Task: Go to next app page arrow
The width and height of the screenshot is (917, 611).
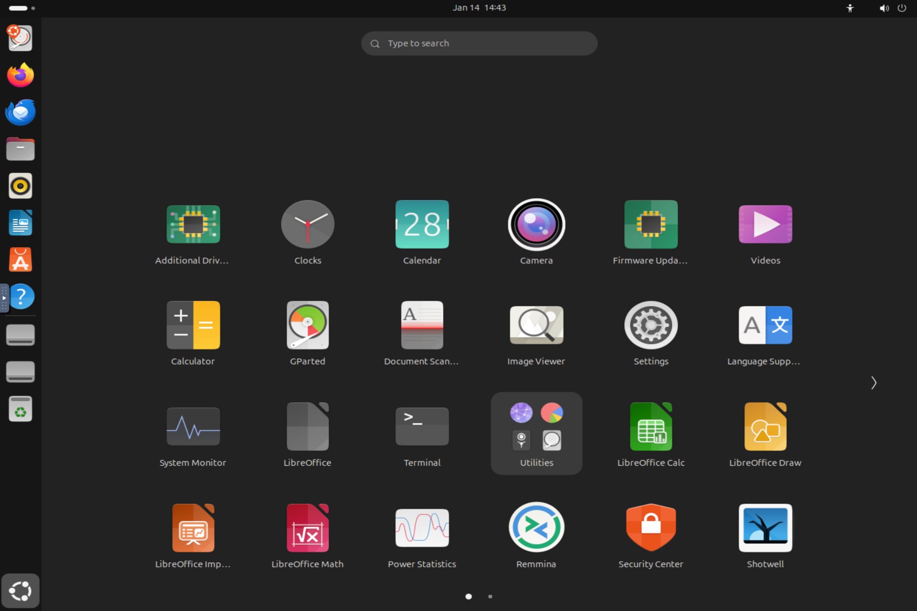Action: click(874, 383)
